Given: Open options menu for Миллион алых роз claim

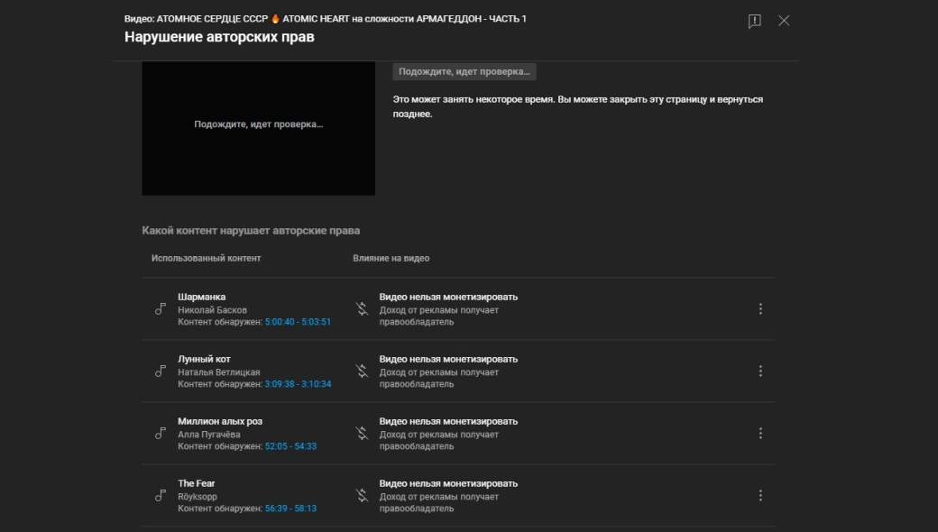Looking at the screenshot, I should tap(760, 434).
